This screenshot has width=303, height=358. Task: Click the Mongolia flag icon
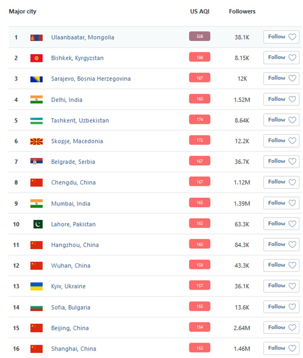36,37
